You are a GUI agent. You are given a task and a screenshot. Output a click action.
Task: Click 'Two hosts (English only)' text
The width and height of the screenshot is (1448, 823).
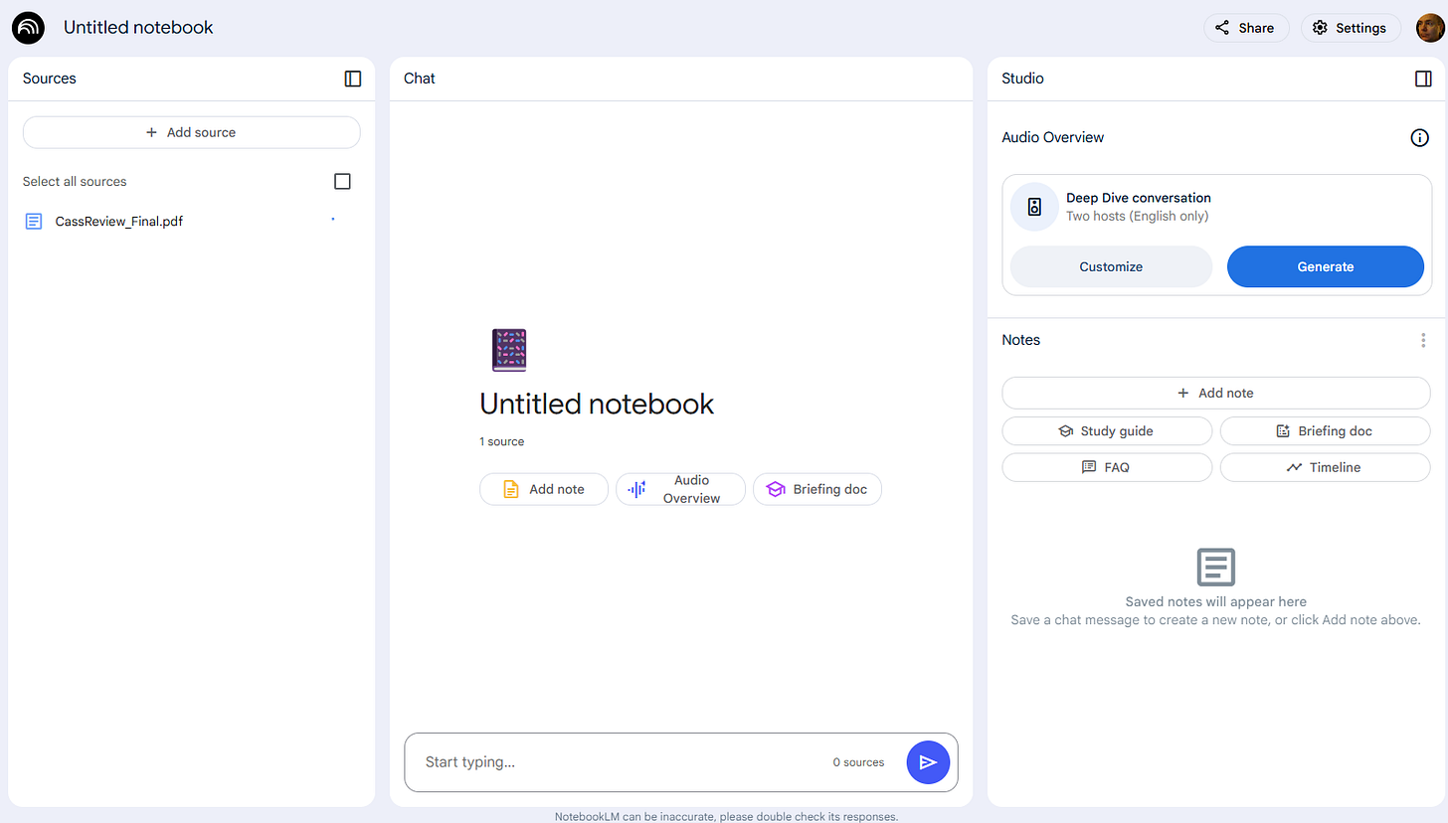(x=1138, y=216)
